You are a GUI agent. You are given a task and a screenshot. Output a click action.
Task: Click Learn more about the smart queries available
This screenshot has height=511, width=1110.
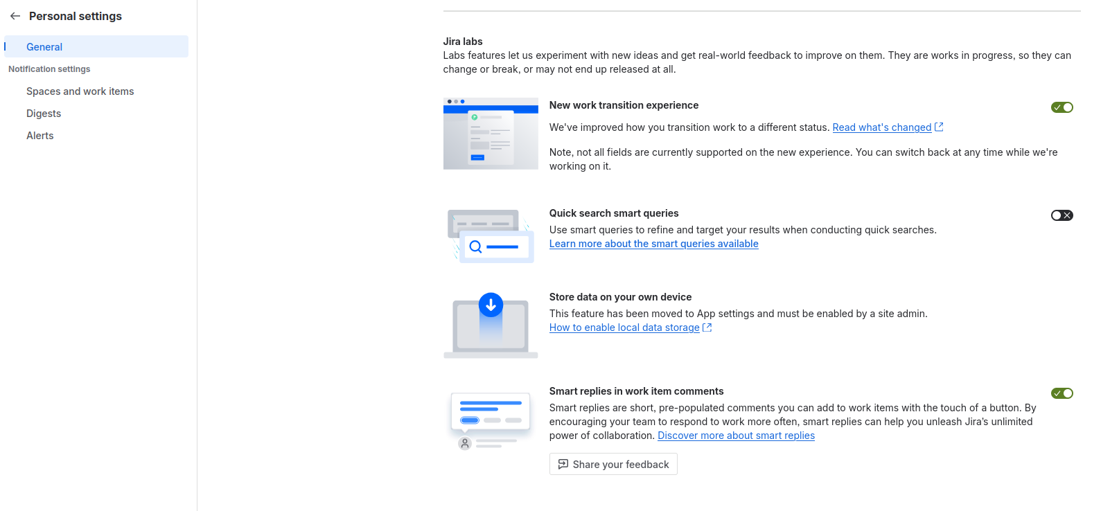point(653,244)
